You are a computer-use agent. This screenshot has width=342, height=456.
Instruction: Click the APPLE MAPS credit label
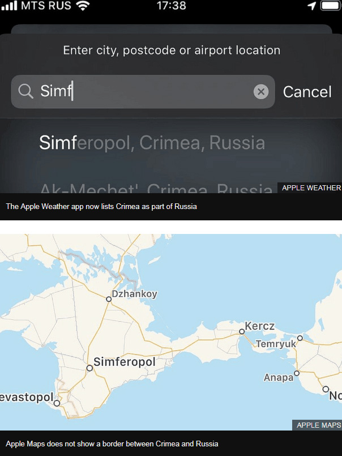pos(317,425)
